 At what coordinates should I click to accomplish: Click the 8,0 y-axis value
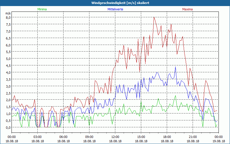pyautogui.click(x=8, y=18)
